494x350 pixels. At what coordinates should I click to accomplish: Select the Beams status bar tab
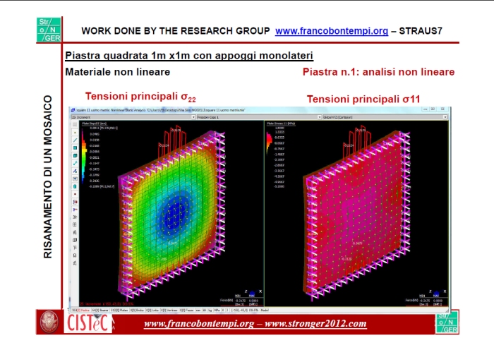103,310
